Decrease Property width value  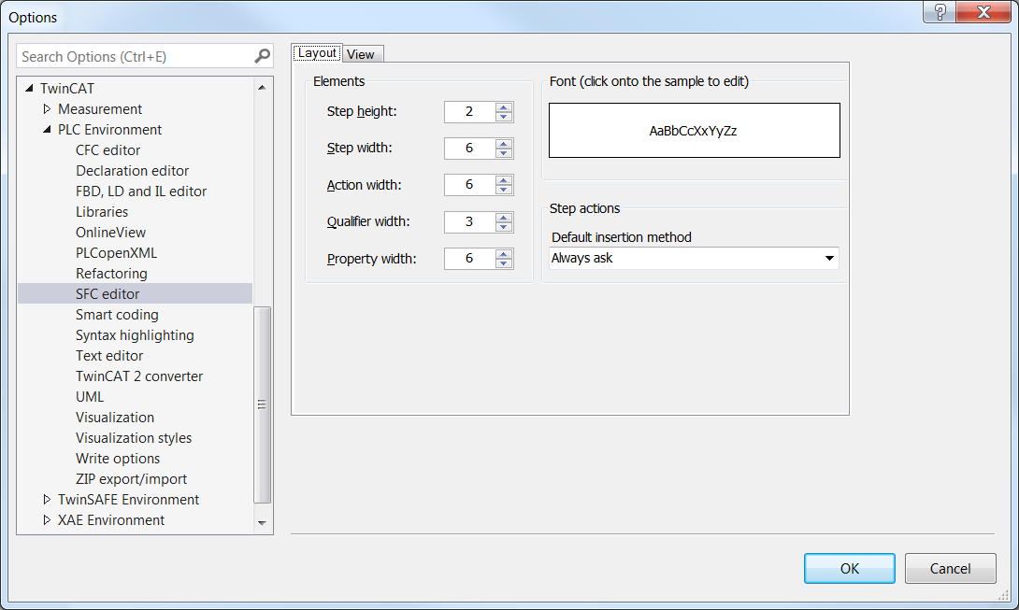[504, 263]
